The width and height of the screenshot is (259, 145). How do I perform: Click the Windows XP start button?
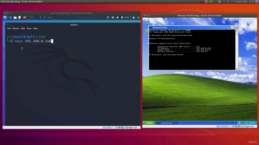[149, 123]
